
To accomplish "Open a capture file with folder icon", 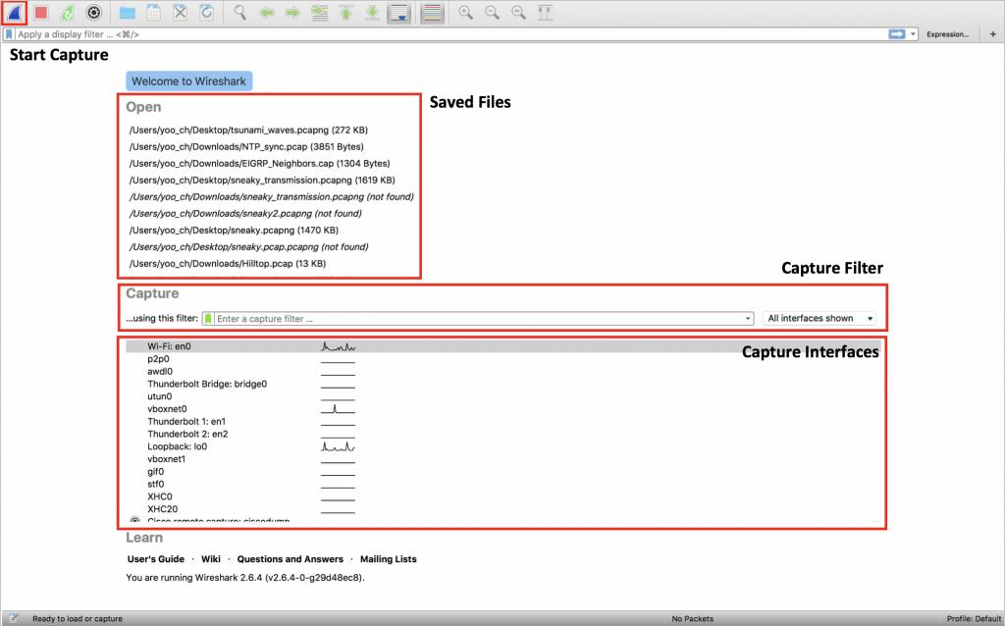I will coord(127,12).
